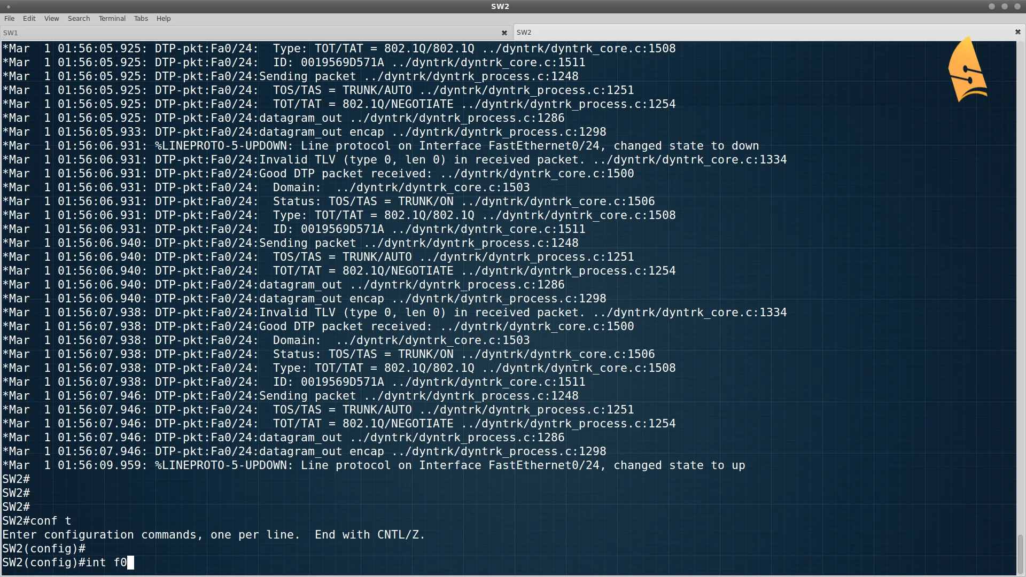The width and height of the screenshot is (1026, 577).
Task: Open the Help menu
Action: pyautogui.click(x=164, y=18)
